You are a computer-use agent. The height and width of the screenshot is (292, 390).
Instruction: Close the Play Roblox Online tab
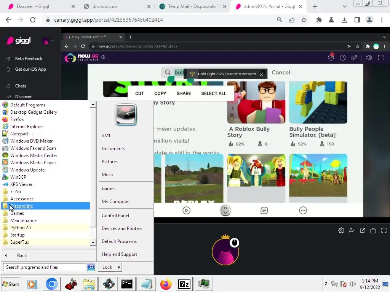[x=120, y=37]
